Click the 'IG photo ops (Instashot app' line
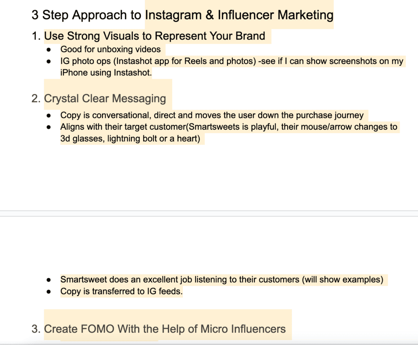Viewport: 418px width, 345px height. coord(232,61)
